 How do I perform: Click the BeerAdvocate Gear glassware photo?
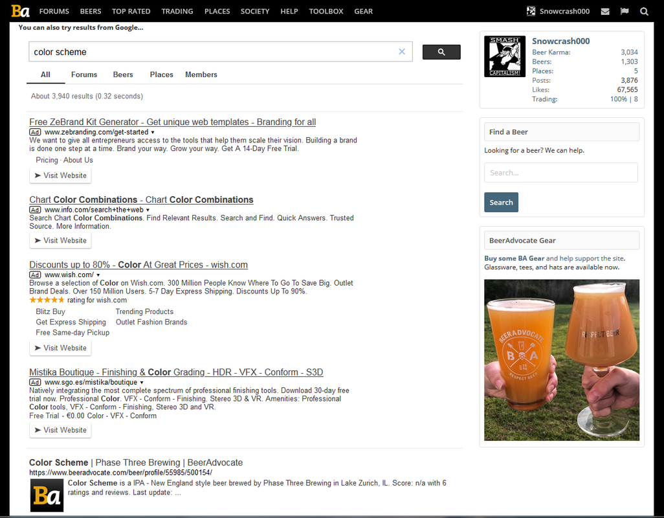pyautogui.click(x=562, y=360)
